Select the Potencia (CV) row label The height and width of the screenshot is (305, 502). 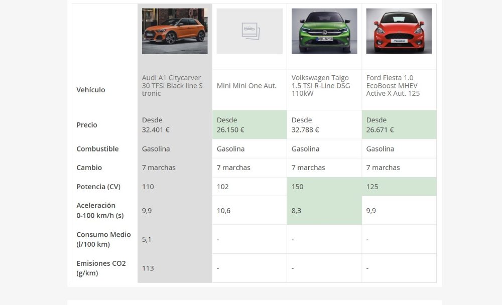[x=98, y=187]
